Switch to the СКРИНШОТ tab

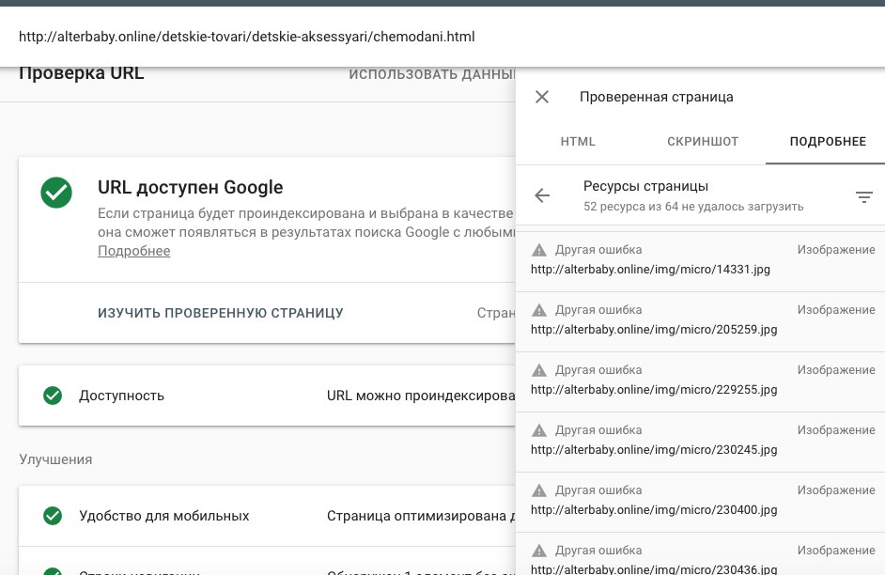point(703,141)
